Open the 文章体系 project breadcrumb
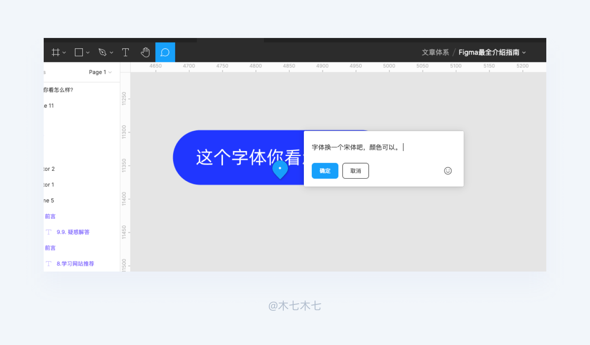 pos(435,52)
